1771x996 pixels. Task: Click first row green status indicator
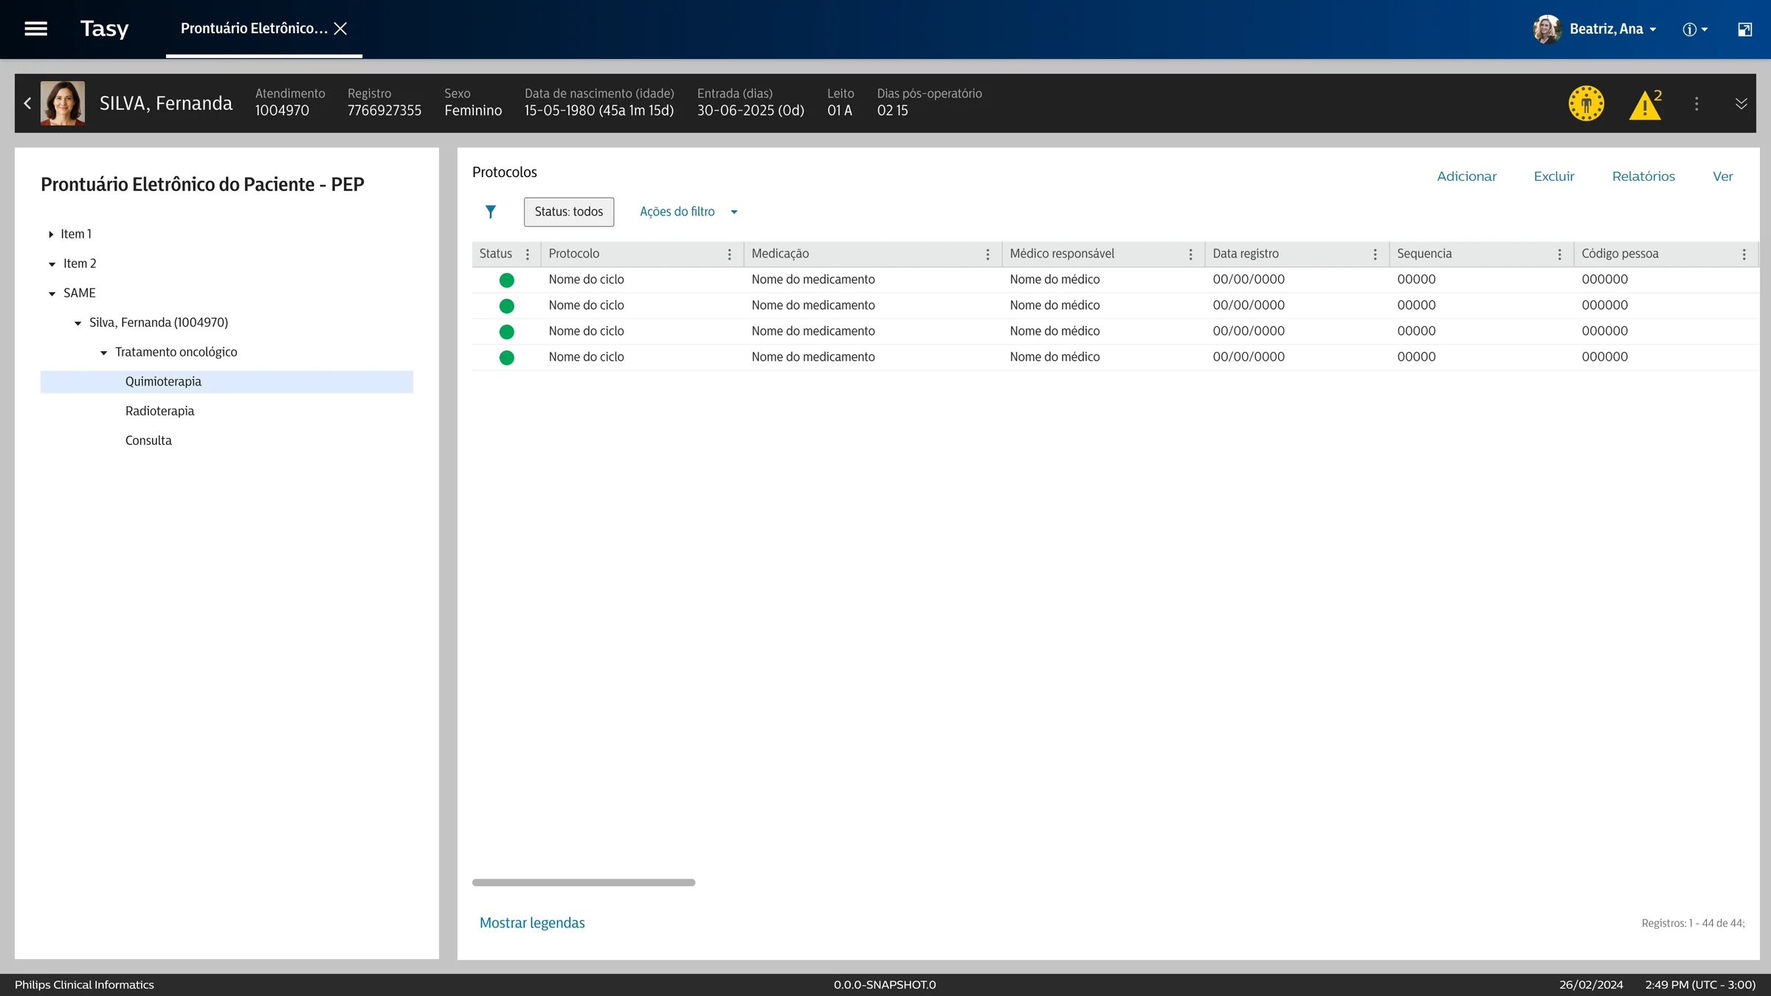pos(506,280)
